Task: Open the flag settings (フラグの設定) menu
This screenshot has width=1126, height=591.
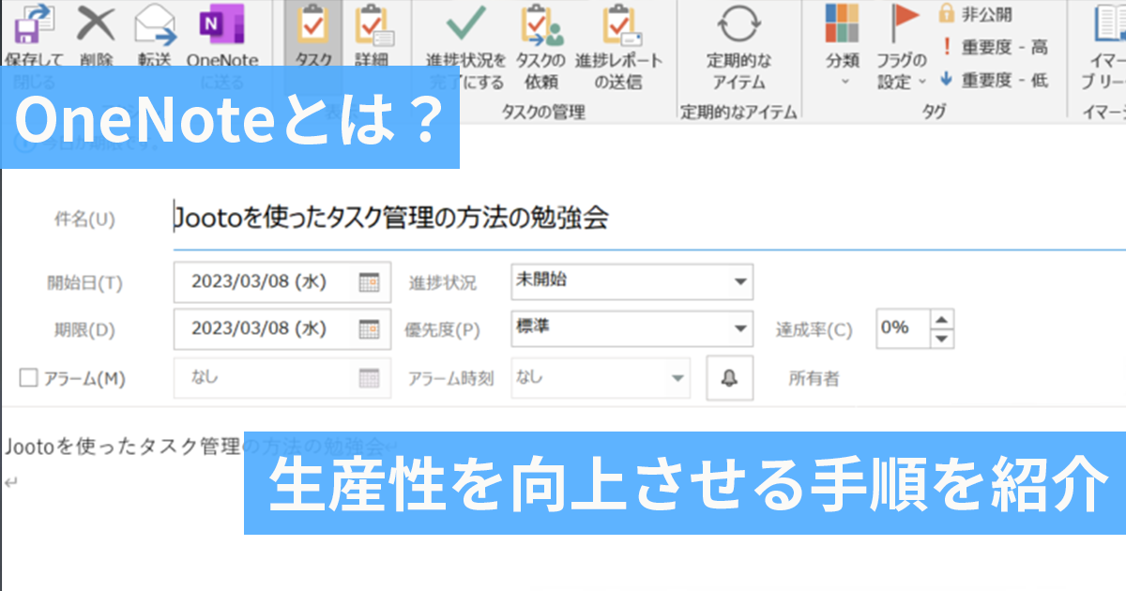Action: 902,45
